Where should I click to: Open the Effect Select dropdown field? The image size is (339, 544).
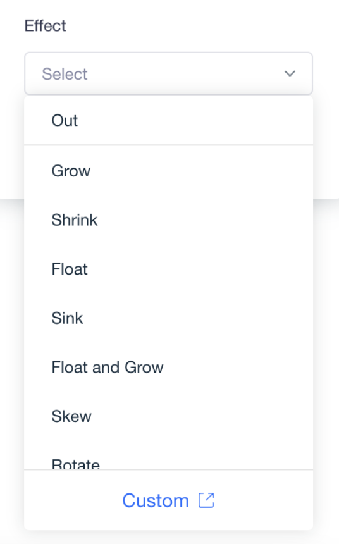169,73
